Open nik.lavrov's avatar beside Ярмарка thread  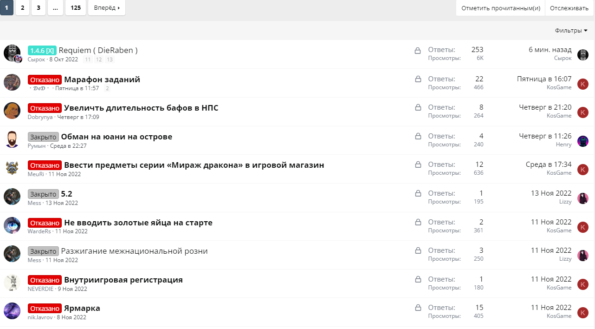coord(12,311)
